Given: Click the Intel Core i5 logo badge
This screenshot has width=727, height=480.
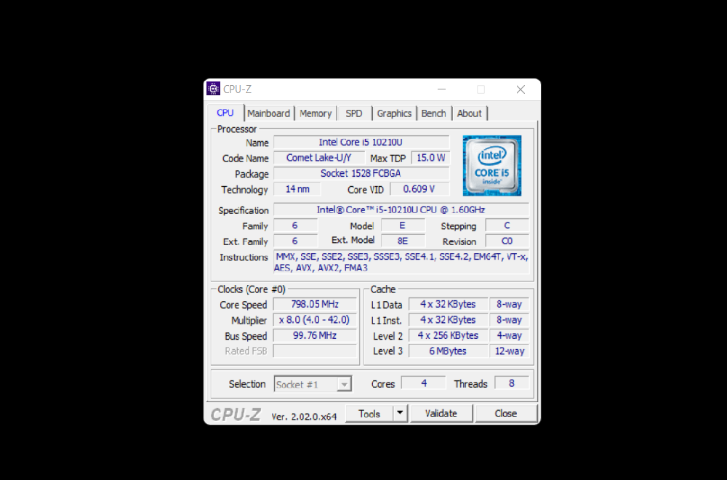Looking at the screenshot, I should tap(492, 166).
